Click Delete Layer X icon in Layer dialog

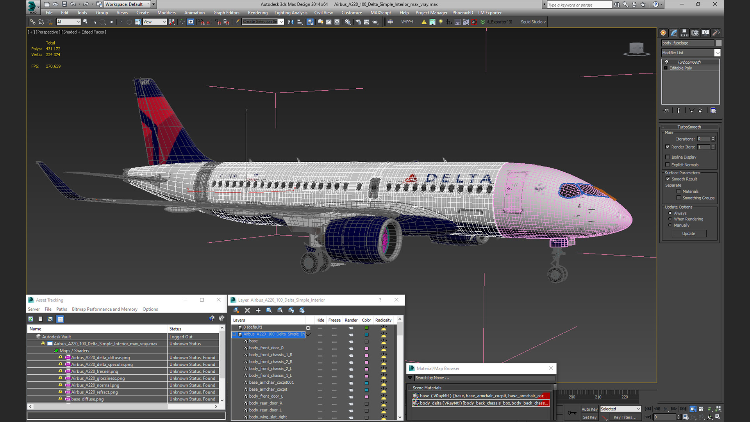point(247,310)
